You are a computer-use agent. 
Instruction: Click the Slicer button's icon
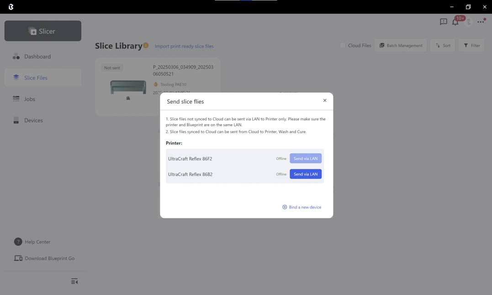click(x=32, y=31)
